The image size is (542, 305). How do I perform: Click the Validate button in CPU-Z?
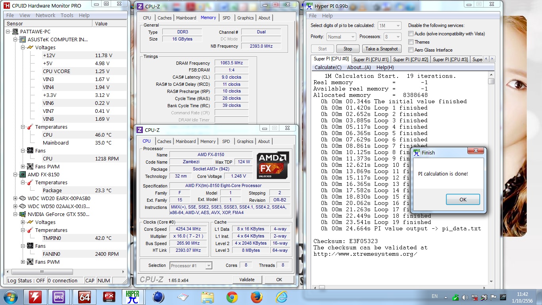(x=247, y=280)
